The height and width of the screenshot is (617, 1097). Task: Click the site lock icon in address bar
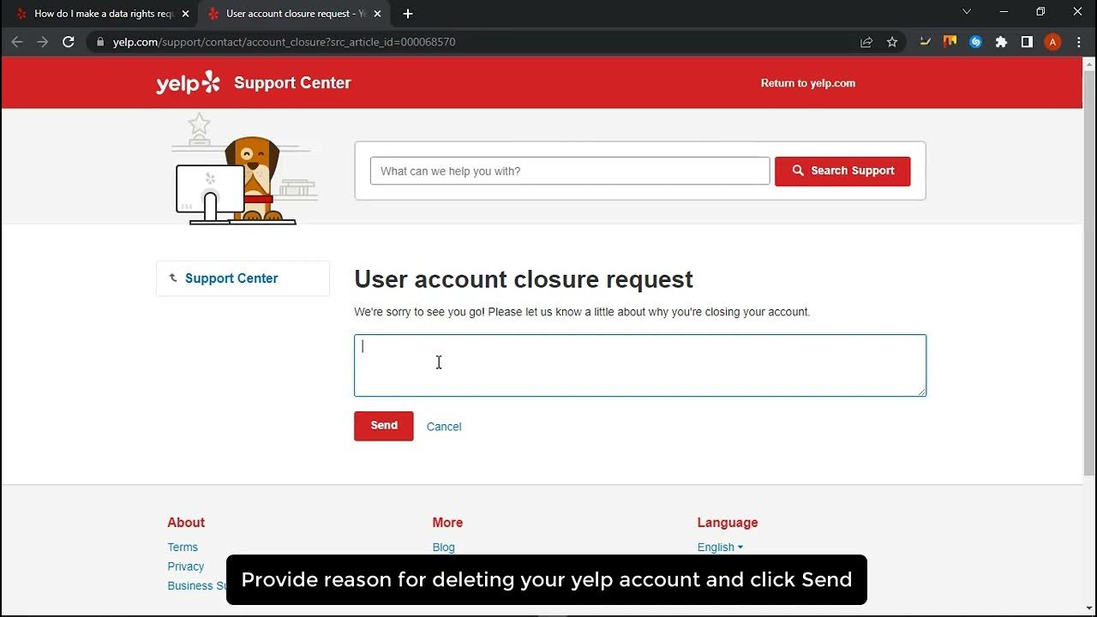tap(101, 42)
